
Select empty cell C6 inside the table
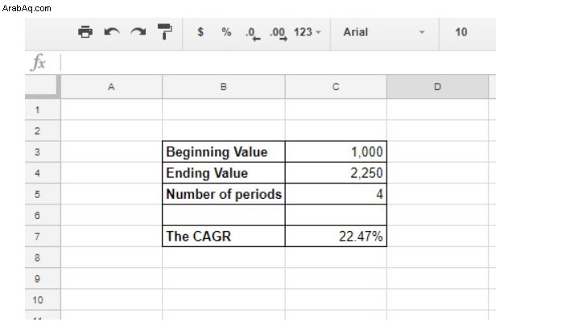[336, 216]
